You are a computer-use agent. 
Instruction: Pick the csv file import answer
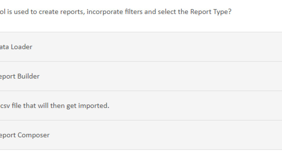(54, 106)
